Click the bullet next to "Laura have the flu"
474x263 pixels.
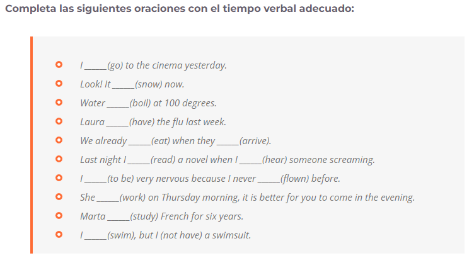click(x=59, y=121)
